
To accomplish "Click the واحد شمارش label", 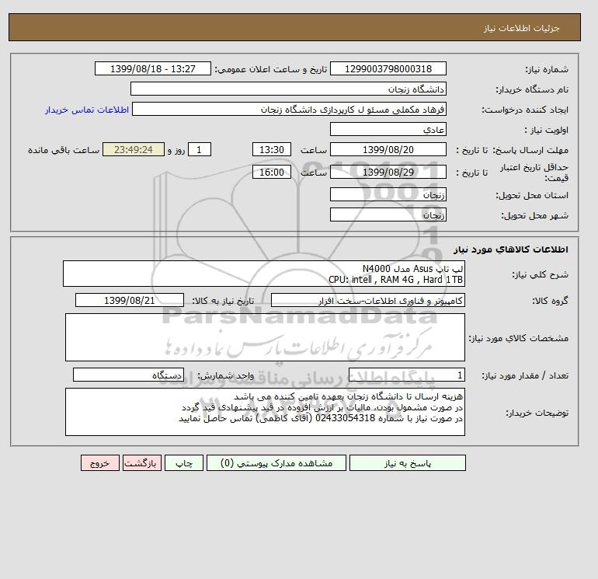I will coord(225,375).
